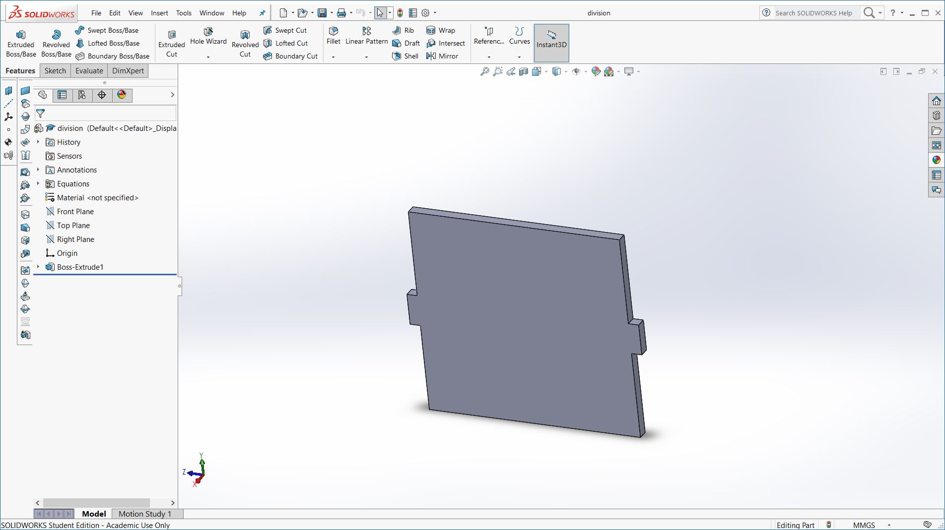
Task: Switch to the Sketch tab
Action: (55, 71)
